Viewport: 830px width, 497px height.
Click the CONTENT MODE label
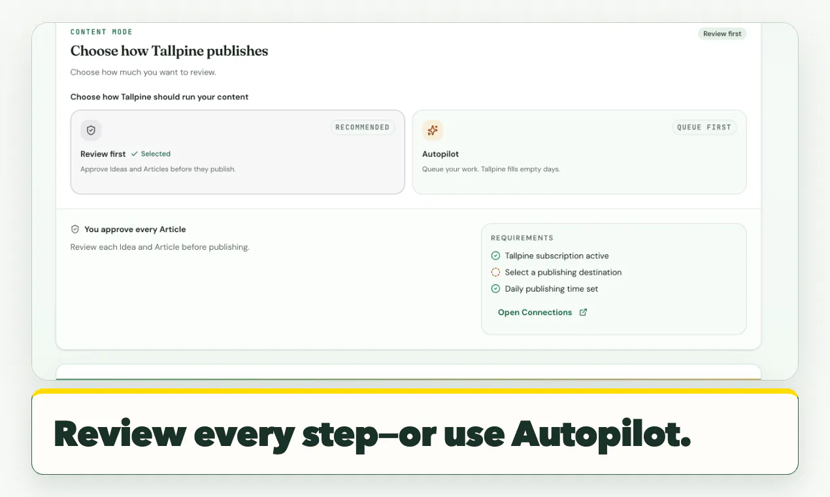click(x=101, y=32)
